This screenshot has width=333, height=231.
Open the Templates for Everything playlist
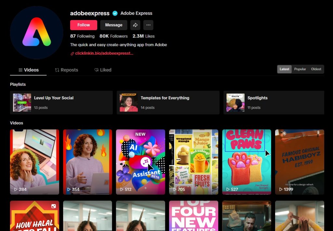pos(168,102)
